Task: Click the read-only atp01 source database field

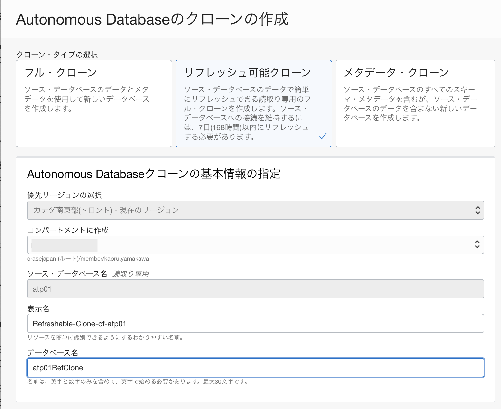Action: click(x=255, y=289)
